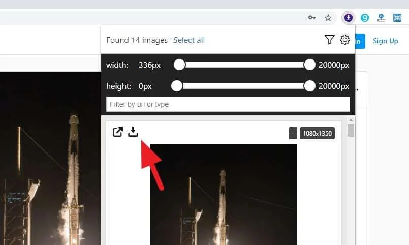
Task: Open the Image Downloader extension icon
Action: click(x=349, y=18)
